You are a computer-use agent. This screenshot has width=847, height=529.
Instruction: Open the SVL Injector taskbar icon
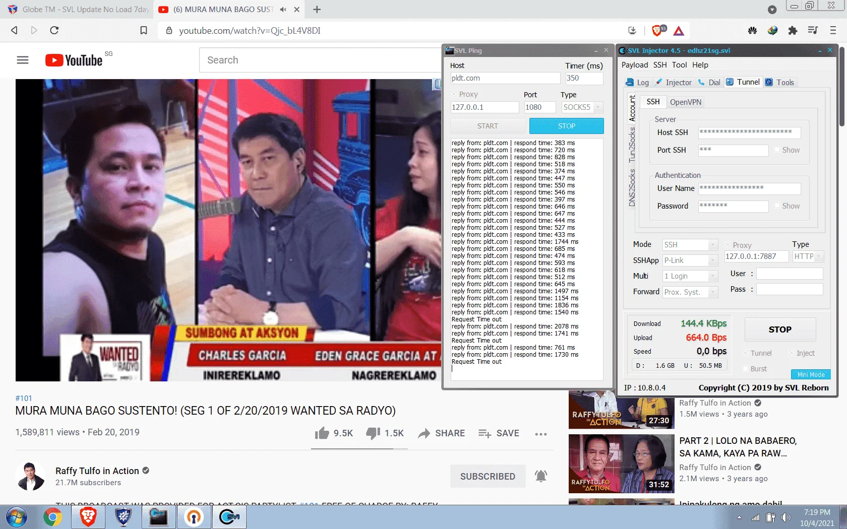tap(229, 517)
